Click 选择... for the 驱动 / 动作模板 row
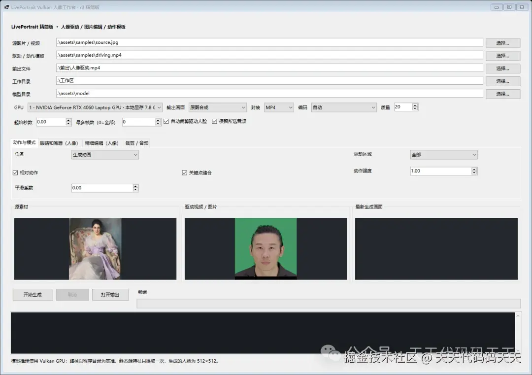This screenshot has height=375, width=532. coord(503,56)
